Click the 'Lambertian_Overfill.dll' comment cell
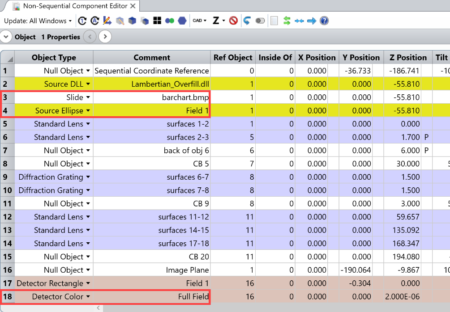 pyautogui.click(x=152, y=84)
